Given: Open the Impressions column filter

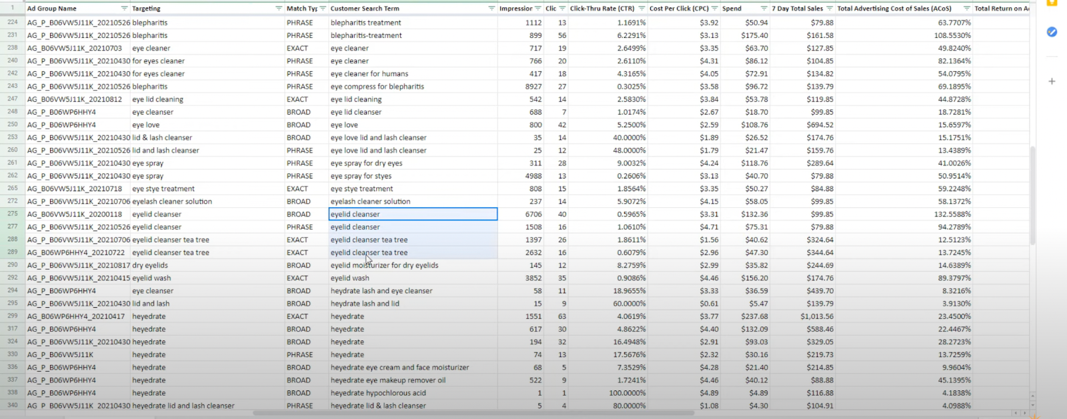Looking at the screenshot, I should pyautogui.click(x=538, y=9).
